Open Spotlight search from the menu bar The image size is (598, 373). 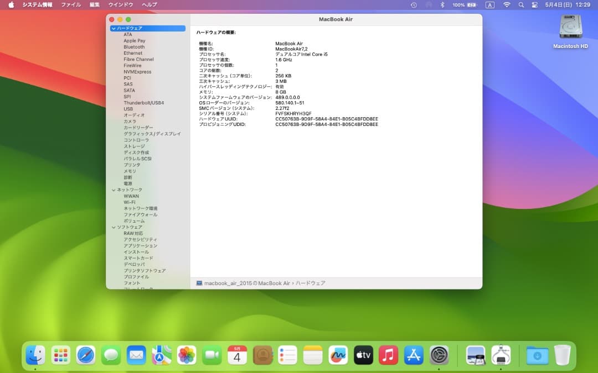point(520,4)
